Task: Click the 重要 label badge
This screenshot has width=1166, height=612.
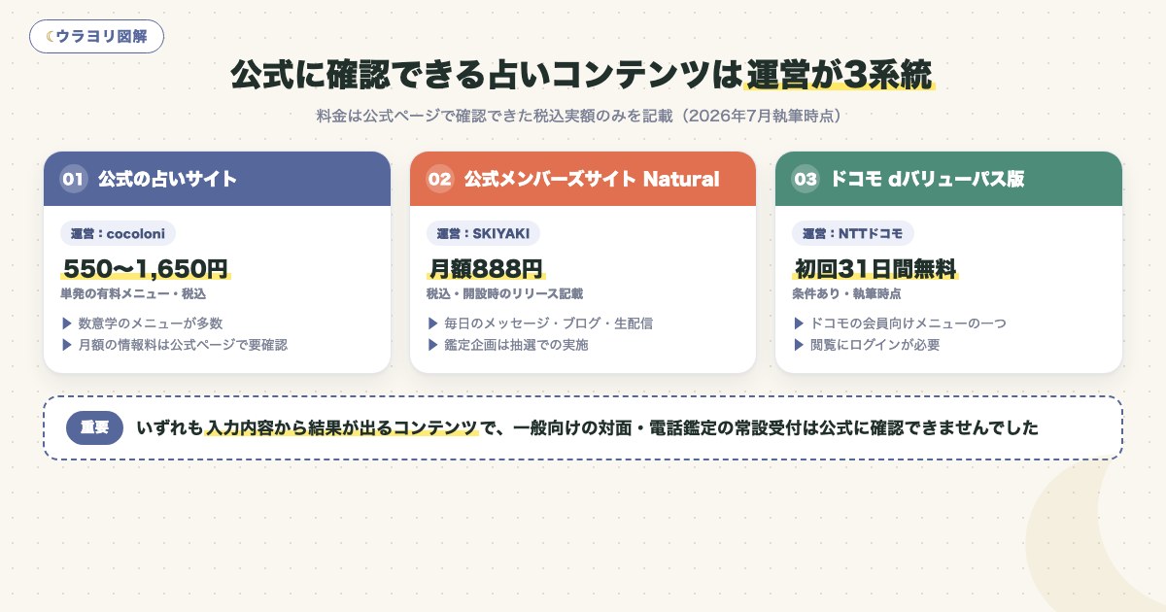Action: (94, 427)
